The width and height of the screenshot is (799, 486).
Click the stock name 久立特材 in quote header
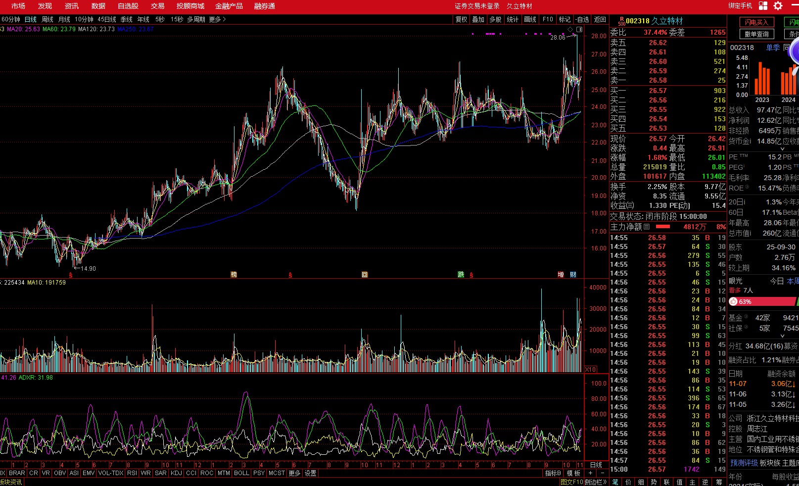(667, 21)
